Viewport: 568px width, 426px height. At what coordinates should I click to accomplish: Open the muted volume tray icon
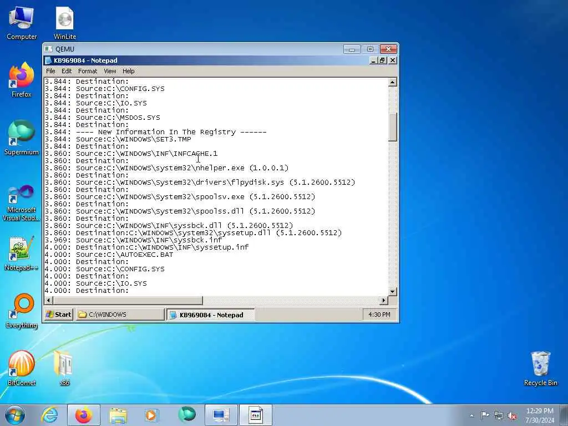512,415
